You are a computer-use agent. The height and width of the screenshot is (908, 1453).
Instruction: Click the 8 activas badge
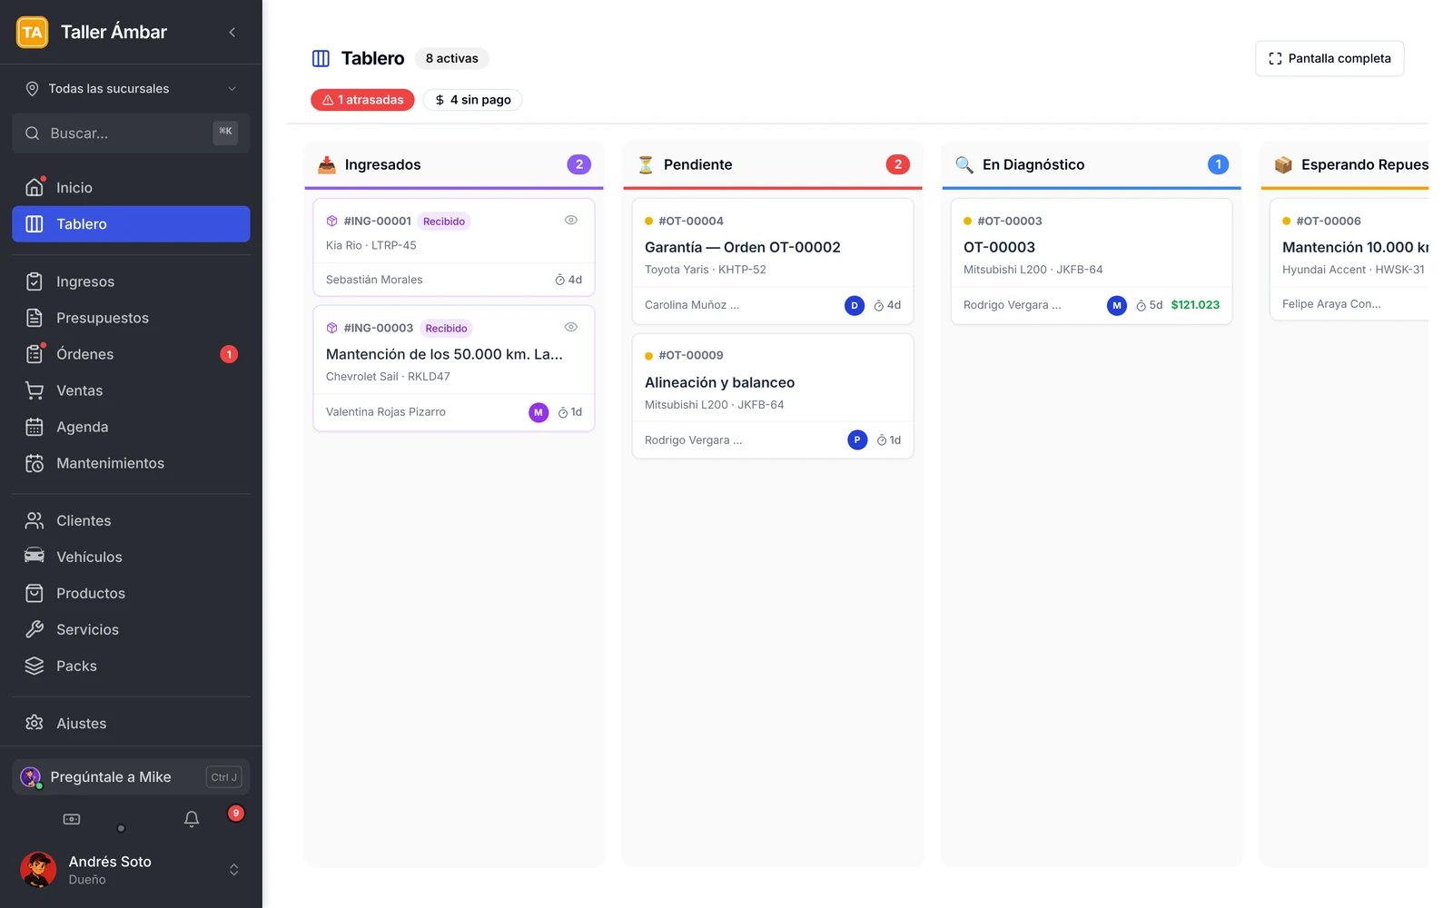tap(452, 58)
